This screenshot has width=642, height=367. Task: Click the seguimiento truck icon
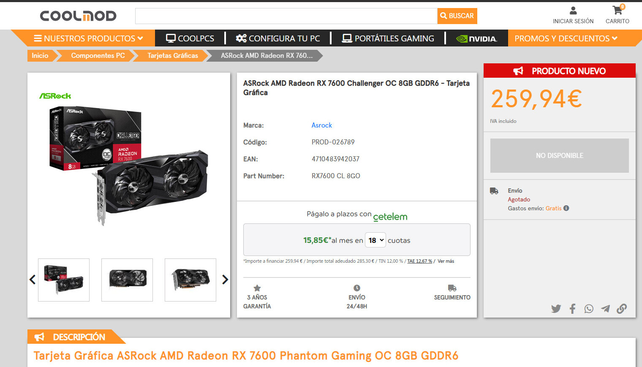[452, 288]
